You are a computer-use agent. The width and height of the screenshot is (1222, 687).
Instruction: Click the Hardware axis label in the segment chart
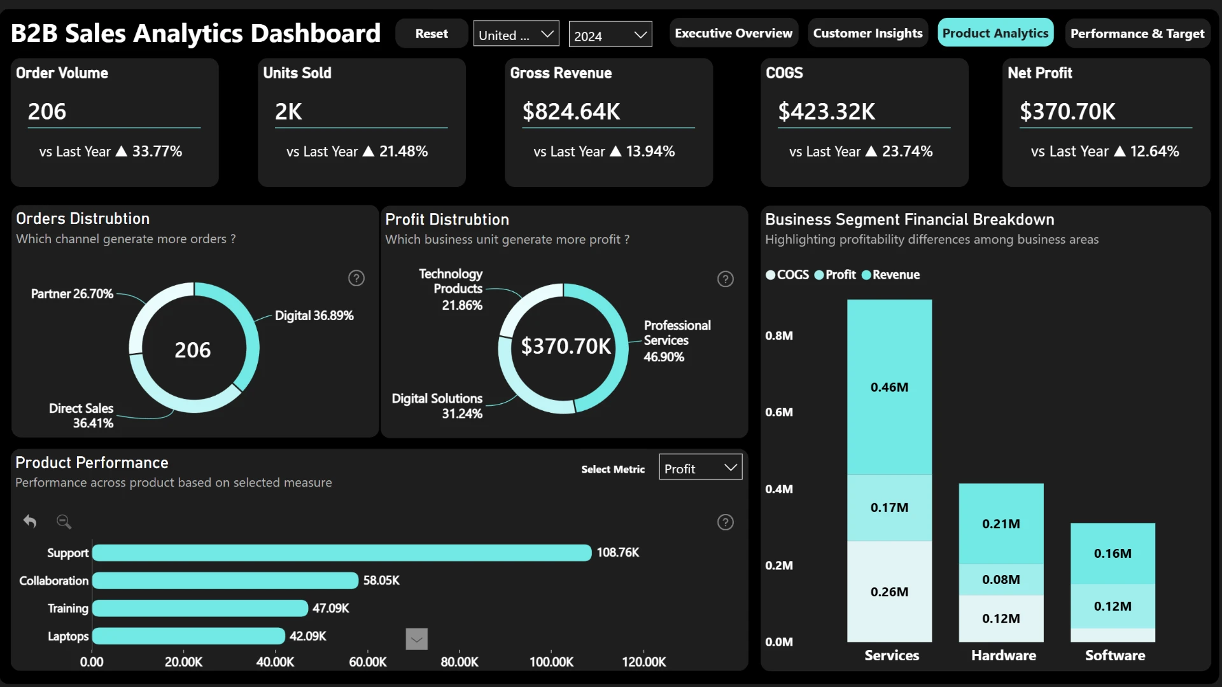pos(1004,655)
